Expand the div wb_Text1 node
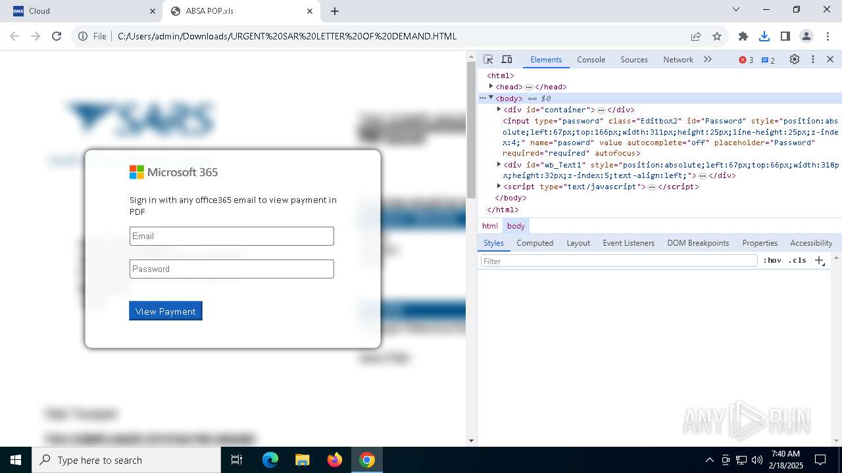Viewport: 842px width, 473px height. 499,164
